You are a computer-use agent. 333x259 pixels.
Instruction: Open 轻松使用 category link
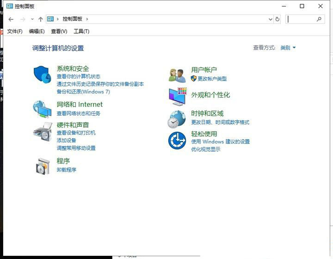204,134
